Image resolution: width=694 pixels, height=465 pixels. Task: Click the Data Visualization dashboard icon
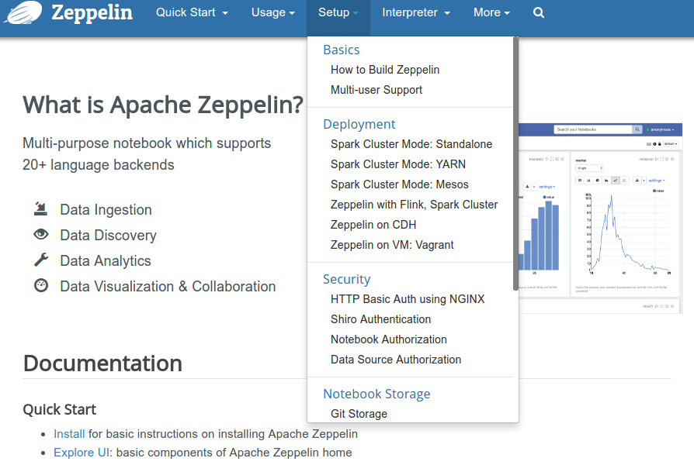pyautogui.click(x=41, y=285)
